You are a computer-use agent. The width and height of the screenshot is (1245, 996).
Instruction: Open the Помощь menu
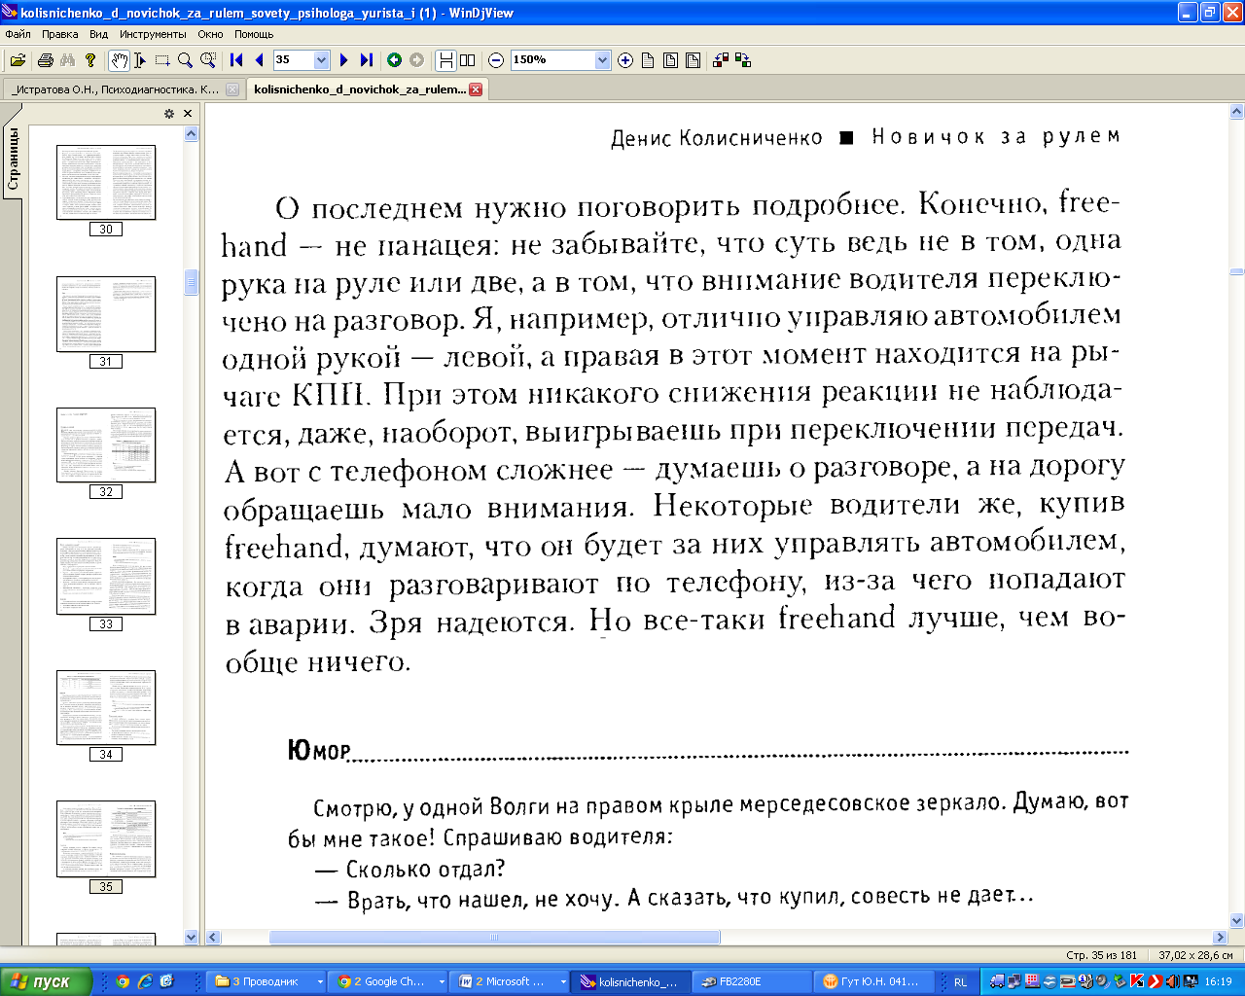coord(254,34)
